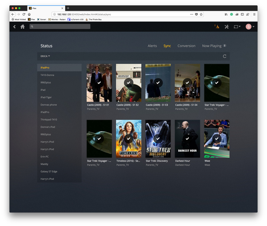Close the Plex browser tab

point(62,8)
